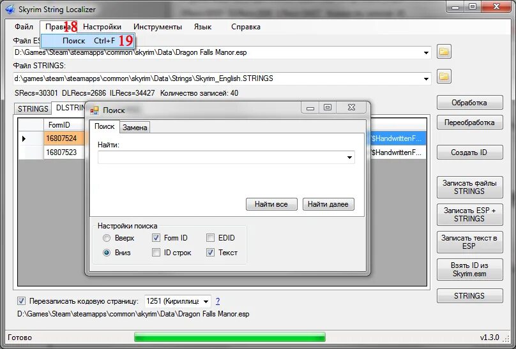Browse for STRINGS file folder icon
The image size is (516, 349).
[444, 77]
